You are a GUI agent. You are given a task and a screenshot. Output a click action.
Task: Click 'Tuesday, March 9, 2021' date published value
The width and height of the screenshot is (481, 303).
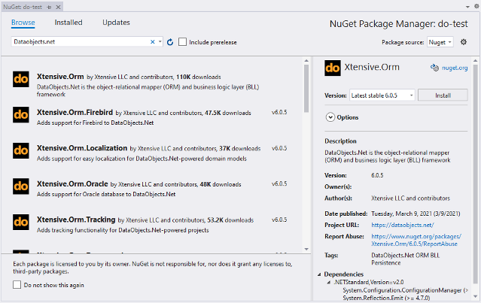pos(416,214)
